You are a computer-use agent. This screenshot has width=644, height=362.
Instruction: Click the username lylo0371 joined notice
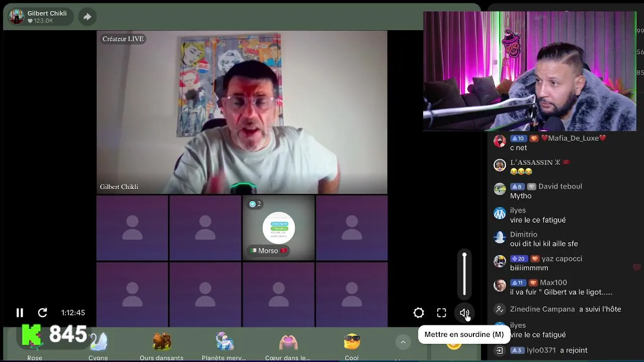(x=541, y=350)
